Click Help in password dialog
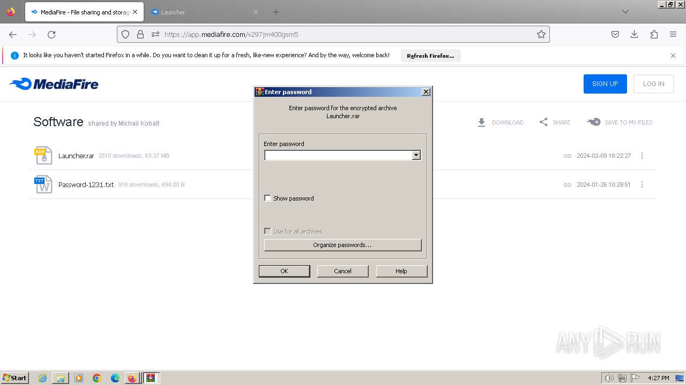The height and width of the screenshot is (385, 686). click(x=401, y=271)
